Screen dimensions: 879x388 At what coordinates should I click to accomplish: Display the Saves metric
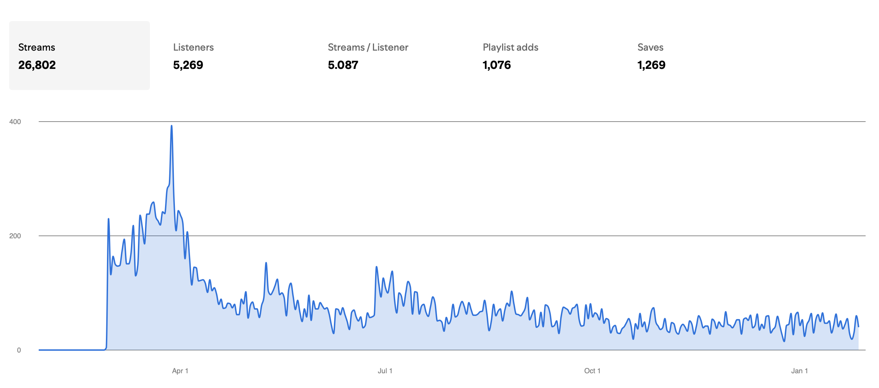(650, 56)
